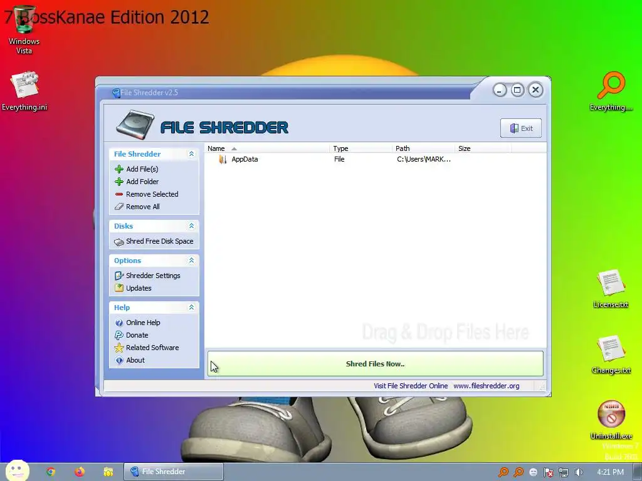
Task: Click the PayPal Donate icon
Action: pos(119,335)
